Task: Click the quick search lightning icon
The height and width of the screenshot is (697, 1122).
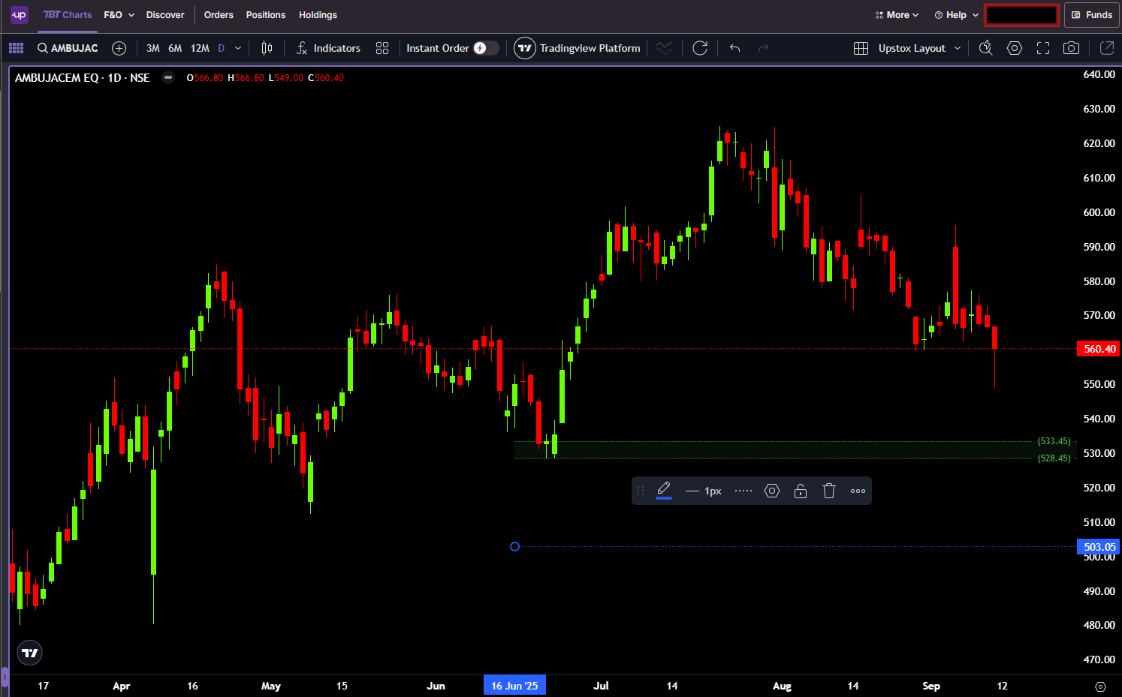Action: pyautogui.click(x=985, y=48)
